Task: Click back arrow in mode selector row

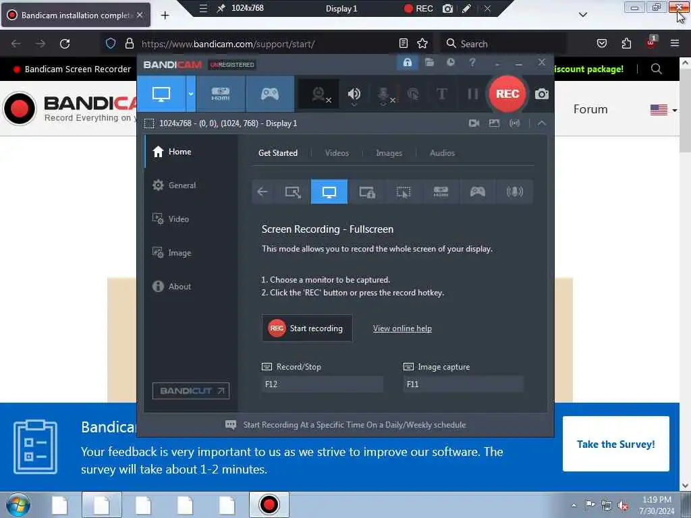Action: (x=262, y=192)
